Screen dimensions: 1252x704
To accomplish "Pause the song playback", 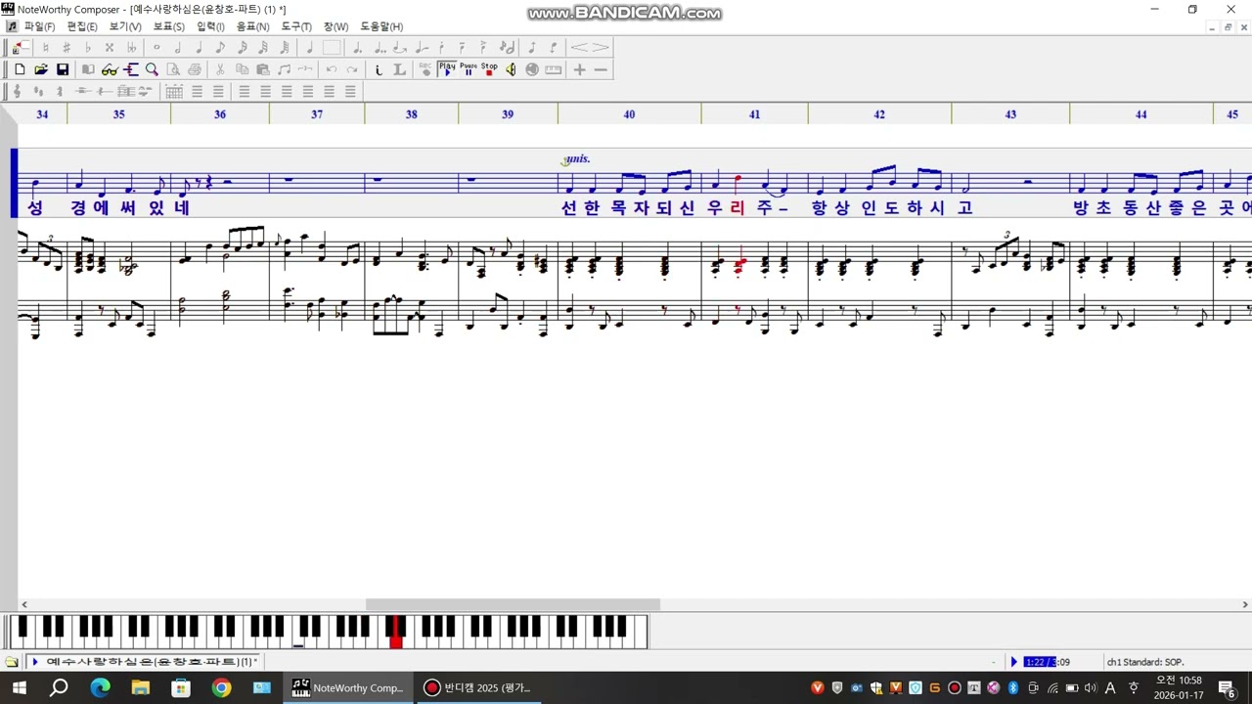I will pos(469,69).
